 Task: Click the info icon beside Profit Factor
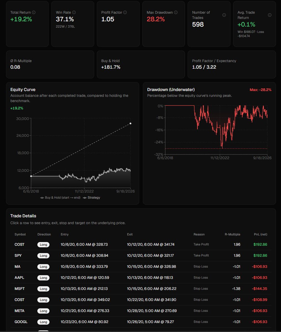coord(125,12)
